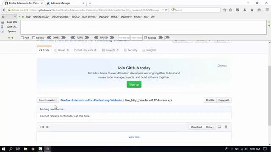Open File Explorer from the taskbar
271x152 pixels.
click(x=25, y=149)
